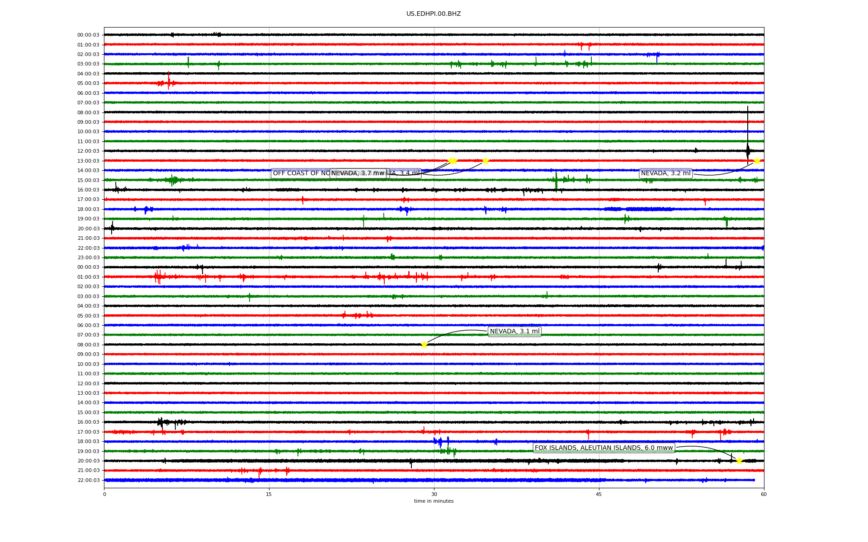The height and width of the screenshot is (542, 868).
Task: Click the 'time in minutes' axis label
Action: click(x=434, y=501)
